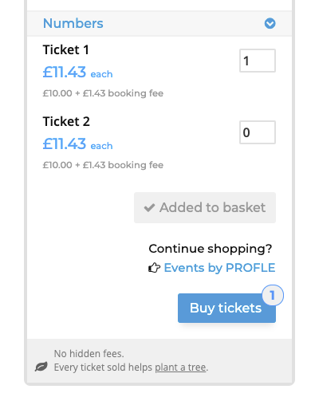Open the plant a tree link
This screenshot has height=397, width=311.
pyautogui.click(x=180, y=368)
